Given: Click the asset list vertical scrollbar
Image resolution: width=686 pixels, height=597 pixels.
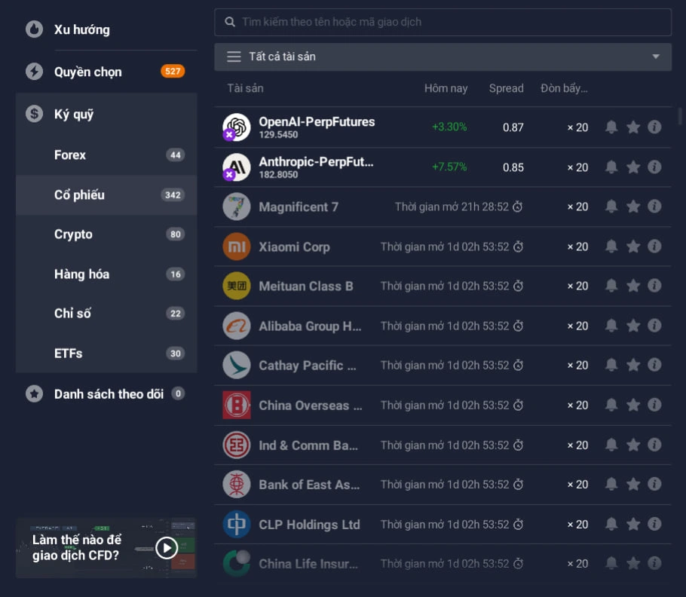Looking at the screenshot, I should (680, 116).
